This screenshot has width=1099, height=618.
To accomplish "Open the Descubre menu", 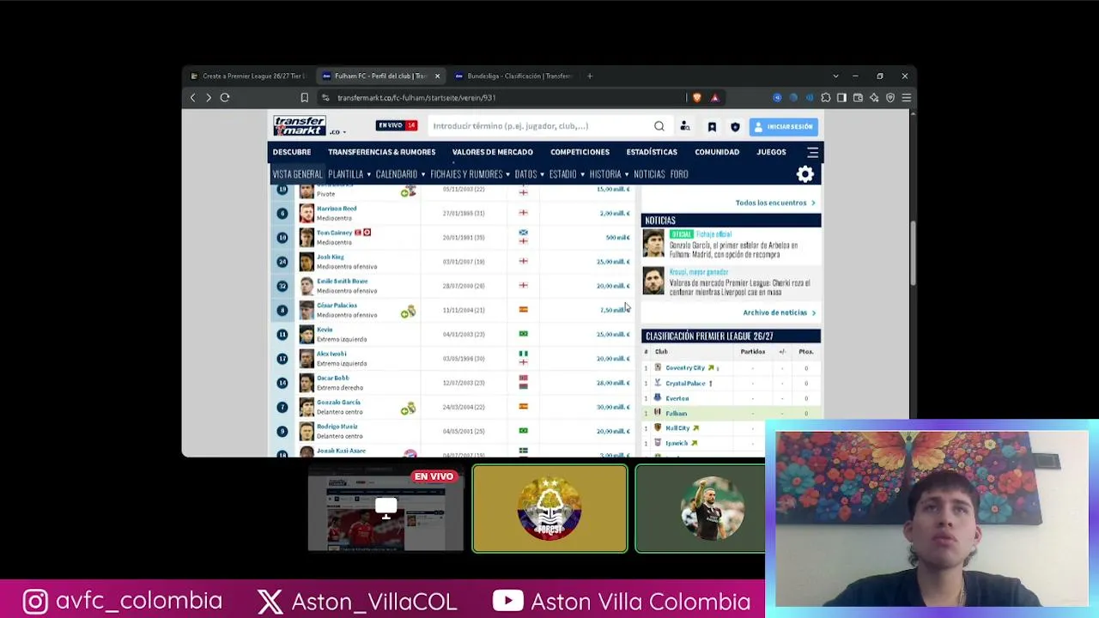I will point(292,152).
